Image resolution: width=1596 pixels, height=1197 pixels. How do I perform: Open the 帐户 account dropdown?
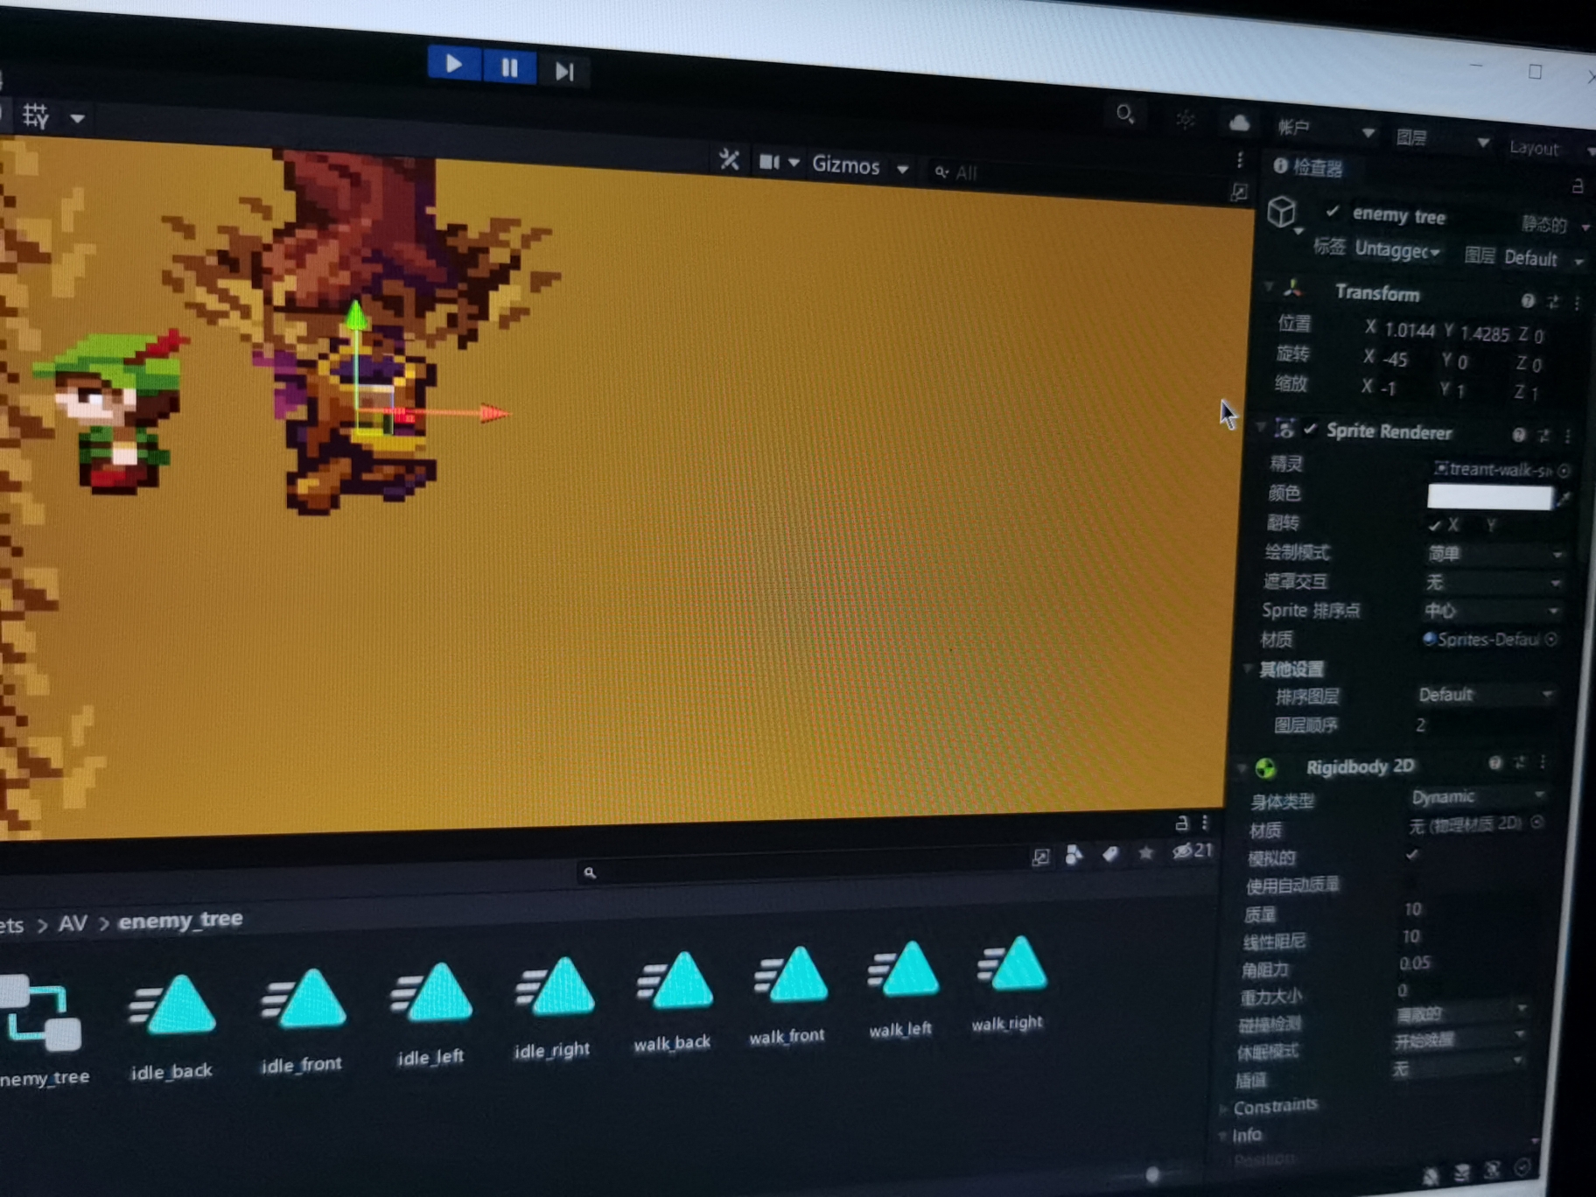(x=1326, y=129)
